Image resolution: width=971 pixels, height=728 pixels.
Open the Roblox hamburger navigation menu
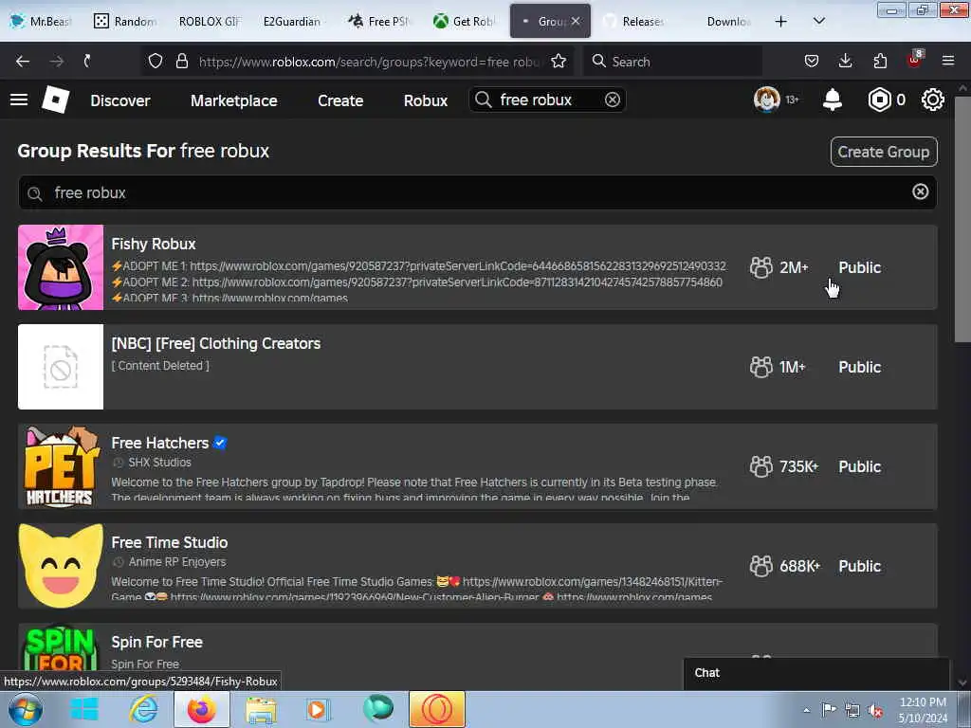[x=19, y=100]
